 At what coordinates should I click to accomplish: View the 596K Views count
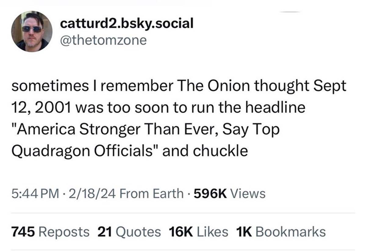pos(229,193)
